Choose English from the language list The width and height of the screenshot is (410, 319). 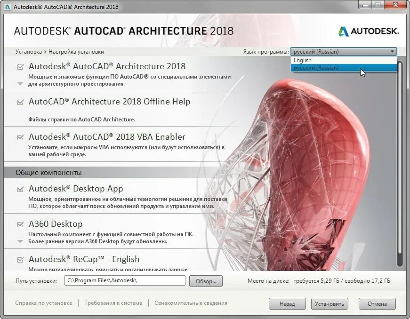[x=344, y=60]
